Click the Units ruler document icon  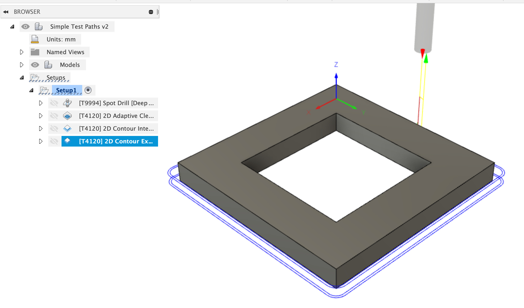coord(35,39)
